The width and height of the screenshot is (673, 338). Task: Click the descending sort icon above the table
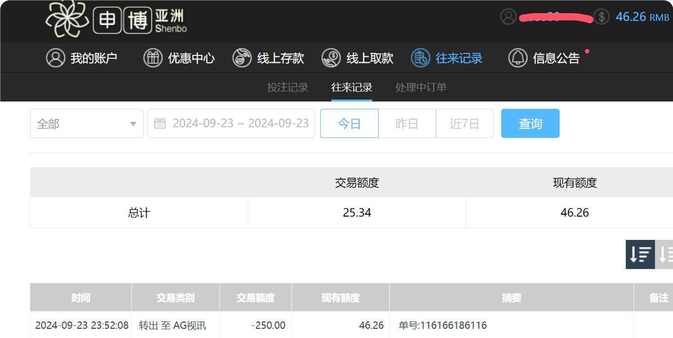[640, 254]
